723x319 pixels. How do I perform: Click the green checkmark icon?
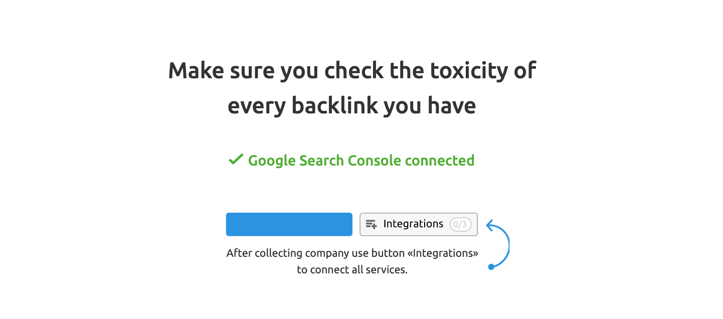[x=236, y=160]
